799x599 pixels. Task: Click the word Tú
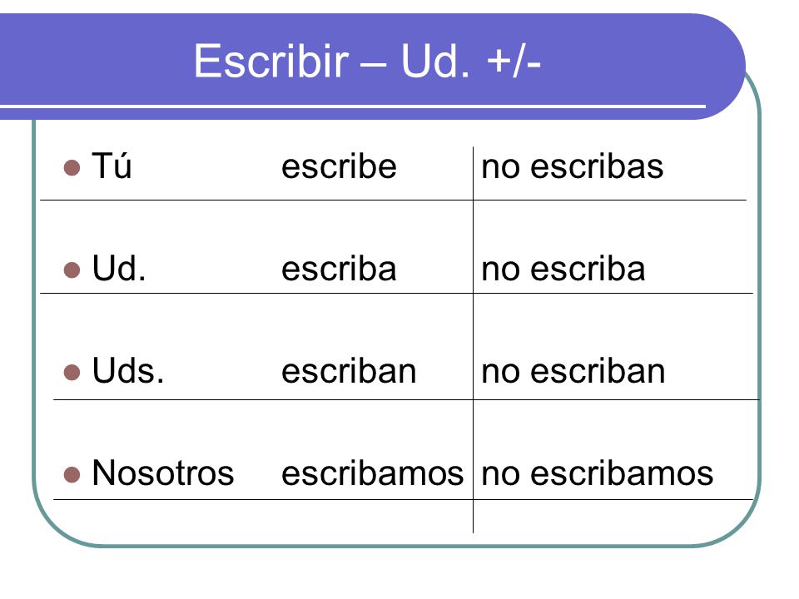(x=112, y=165)
